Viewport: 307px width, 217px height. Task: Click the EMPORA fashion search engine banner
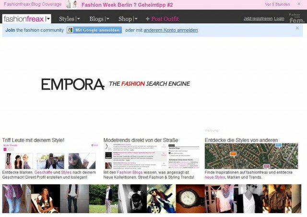tap(116, 84)
